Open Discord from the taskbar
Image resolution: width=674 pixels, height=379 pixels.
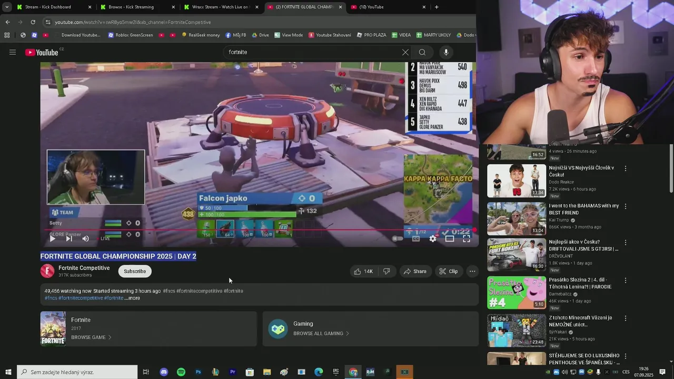pyautogui.click(x=164, y=372)
